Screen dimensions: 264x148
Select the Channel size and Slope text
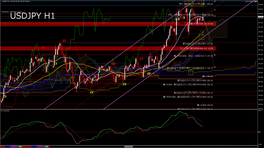[11, 12]
